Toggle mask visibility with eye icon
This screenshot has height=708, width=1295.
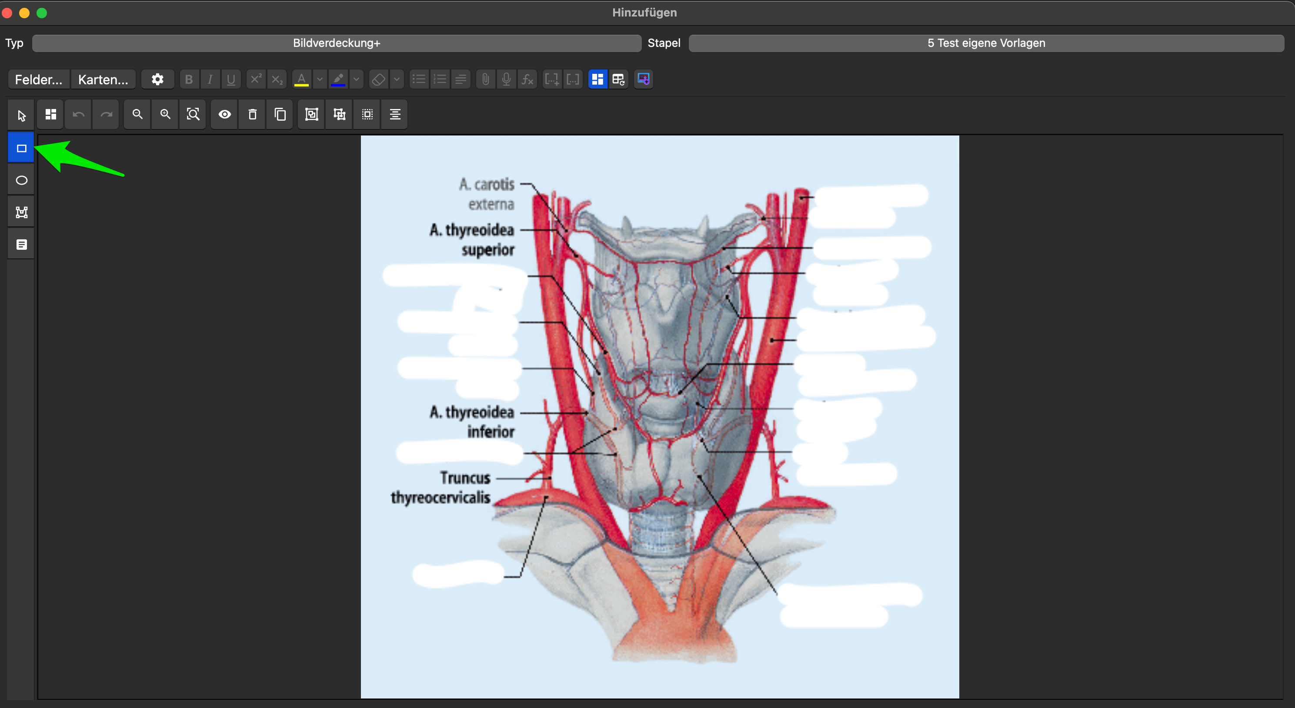coord(225,115)
